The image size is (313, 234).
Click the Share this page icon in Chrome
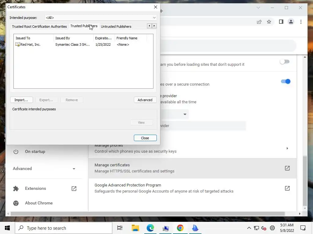coord(259,22)
